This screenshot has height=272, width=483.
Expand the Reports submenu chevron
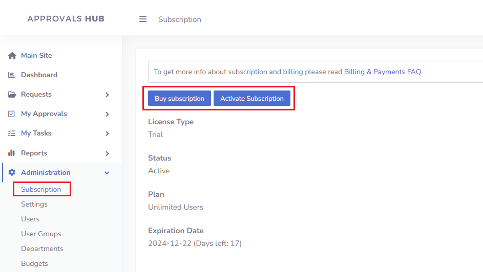(107, 153)
